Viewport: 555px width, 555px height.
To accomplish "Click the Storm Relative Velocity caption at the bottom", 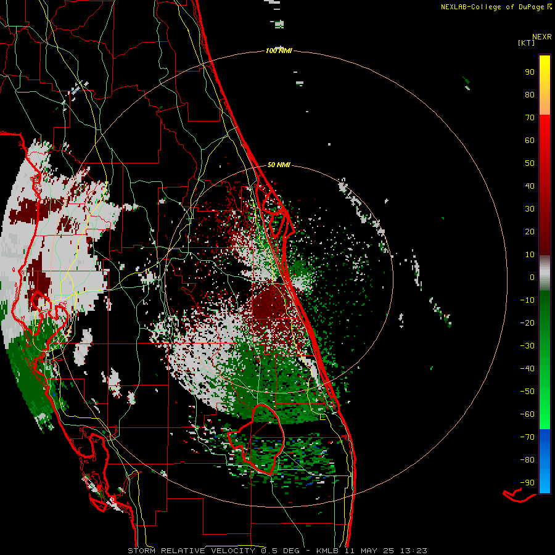I will [277, 551].
